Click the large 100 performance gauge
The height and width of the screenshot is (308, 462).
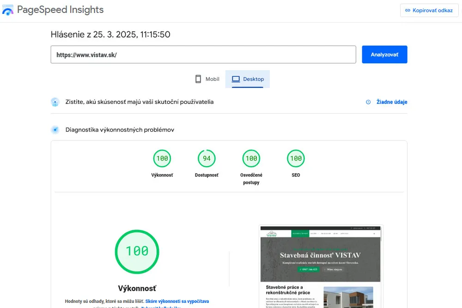coord(137,252)
